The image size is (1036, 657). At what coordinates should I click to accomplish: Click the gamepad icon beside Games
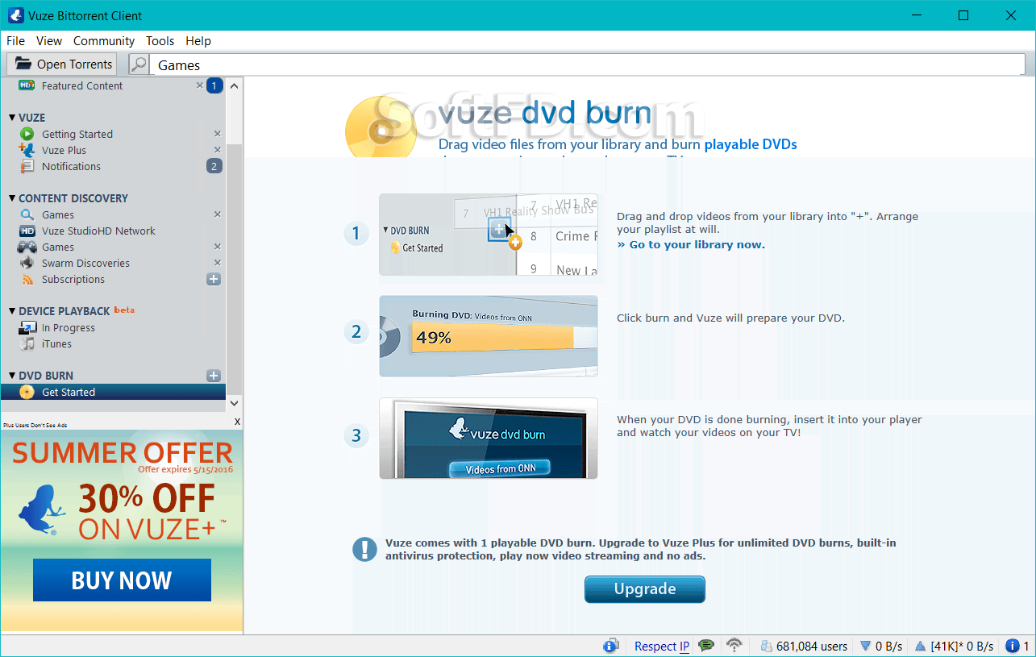pos(27,247)
